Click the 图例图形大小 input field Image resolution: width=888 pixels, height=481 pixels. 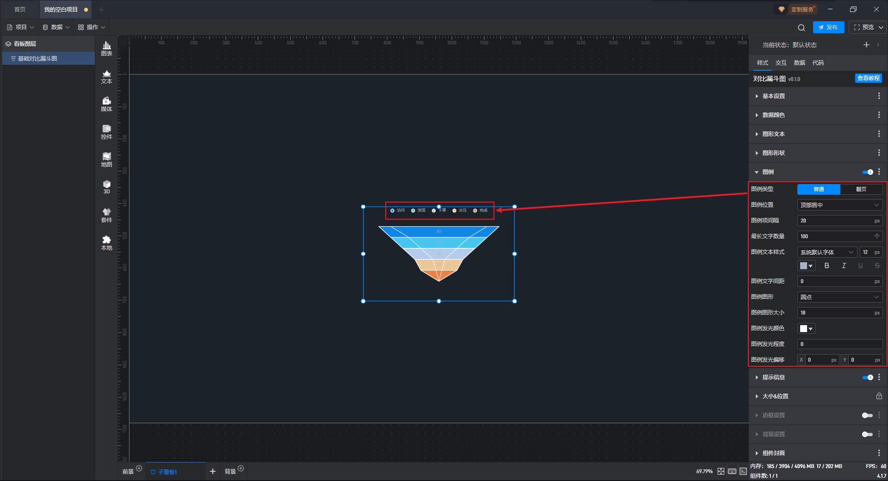pos(840,313)
